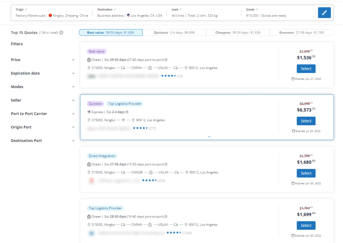Click info icon next to Top 15 Quotes
Viewport: 343px width, 243px height.
[61, 33]
